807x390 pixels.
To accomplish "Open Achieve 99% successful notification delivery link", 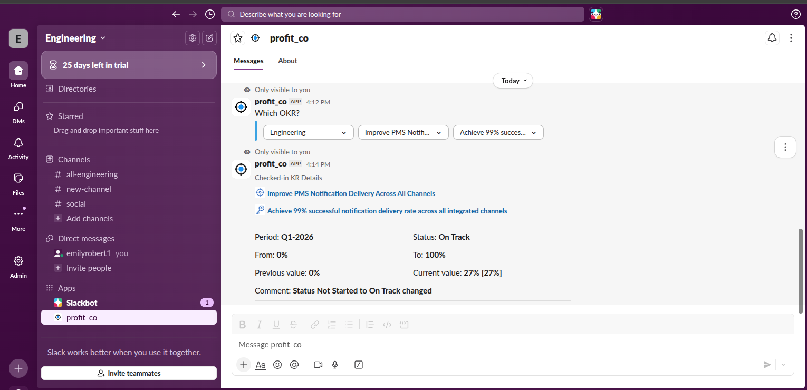I will [387, 211].
